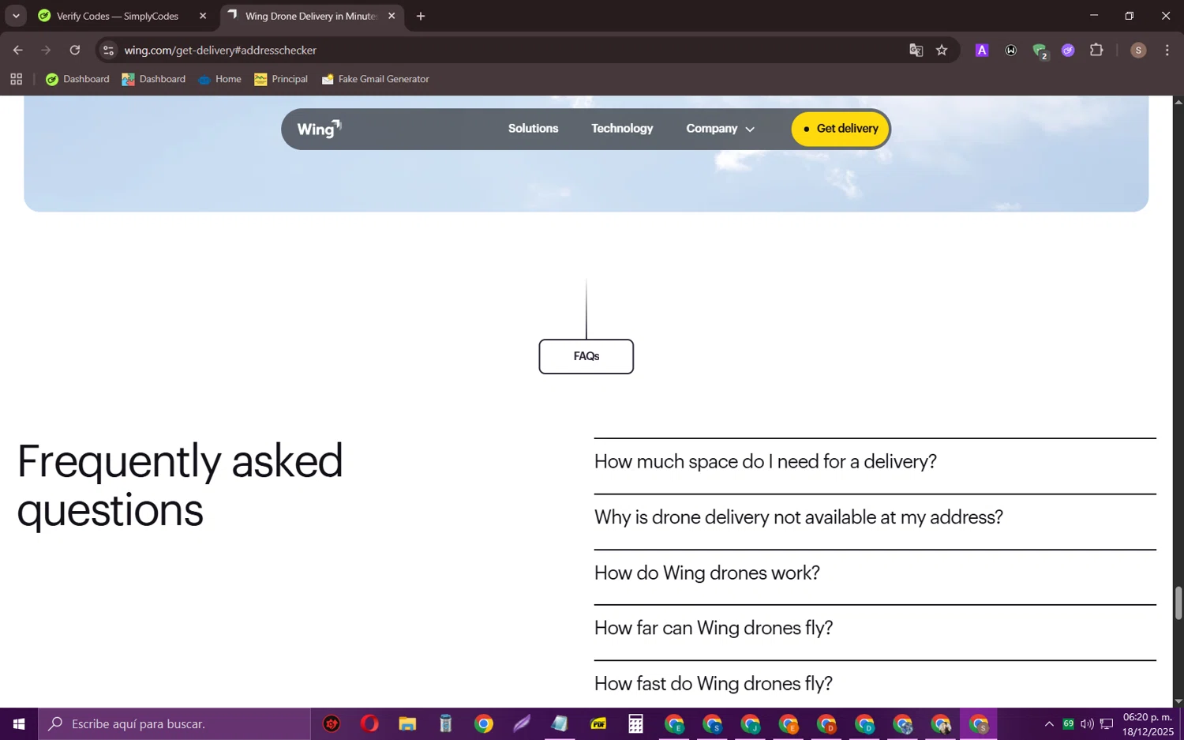The image size is (1184, 740).
Task: Open the Windows Start menu
Action: pyautogui.click(x=19, y=724)
